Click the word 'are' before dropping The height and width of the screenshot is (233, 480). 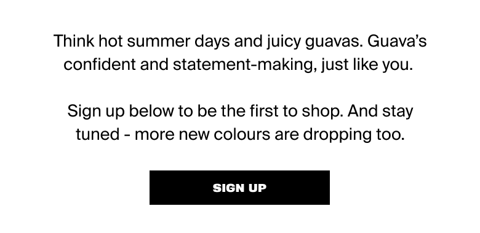pos(287,134)
